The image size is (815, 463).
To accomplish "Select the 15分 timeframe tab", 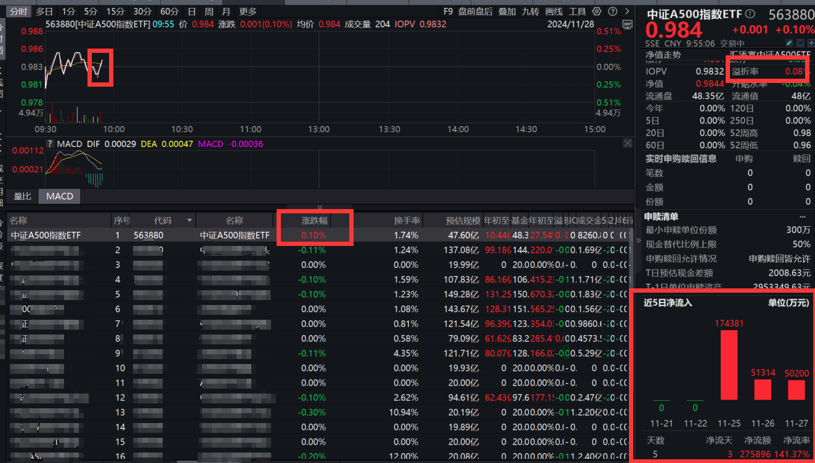I will point(115,12).
